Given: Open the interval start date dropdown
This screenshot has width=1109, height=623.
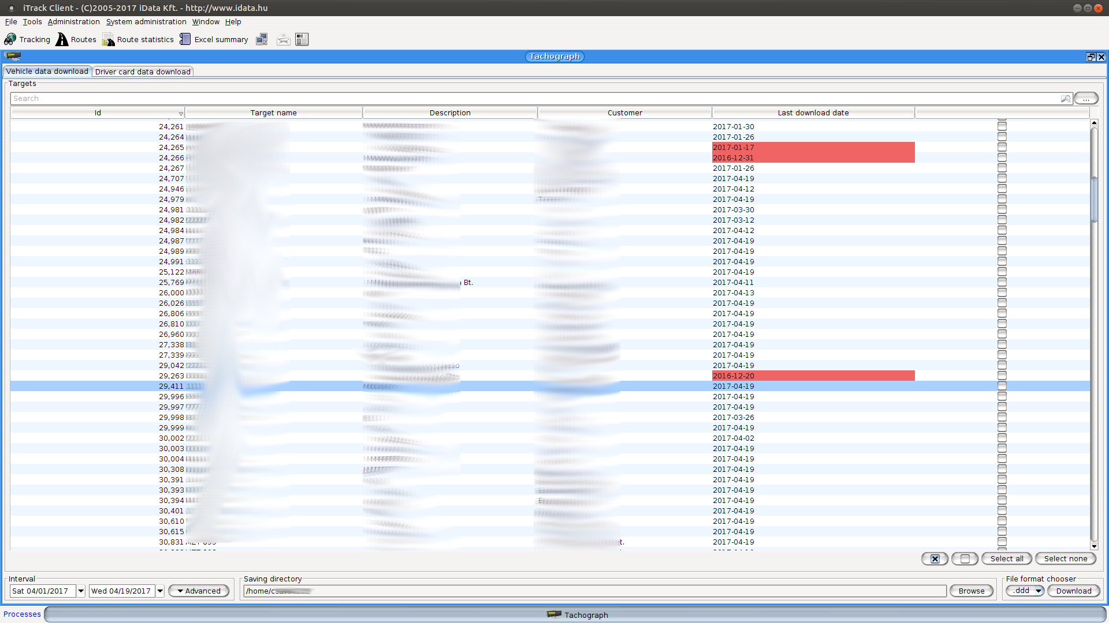Looking at the screenshot, I should (x=81, y=591).
